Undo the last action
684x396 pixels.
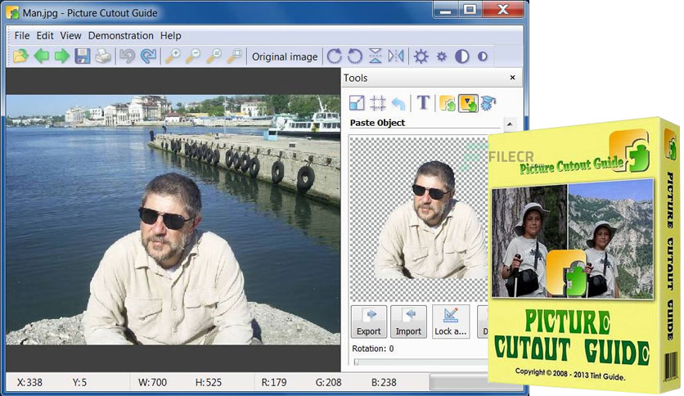(128, 56)
